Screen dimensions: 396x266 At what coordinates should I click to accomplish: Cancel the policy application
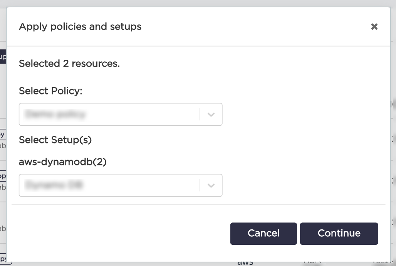pos(263,233)
